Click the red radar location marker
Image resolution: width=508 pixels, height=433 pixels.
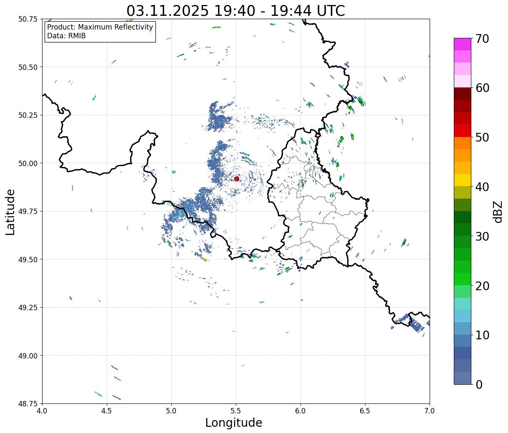point(236,179)
